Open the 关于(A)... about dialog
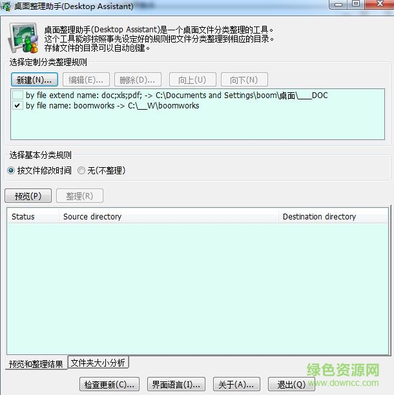Viewport: 394px width, 395px height. [x=236, y=384]
